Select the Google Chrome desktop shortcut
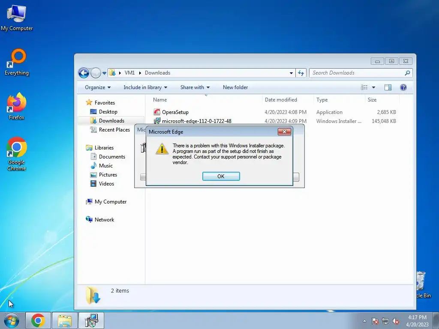Image resolution: width=439 pixels, height=329 pixels. click(x=17, y=154)
